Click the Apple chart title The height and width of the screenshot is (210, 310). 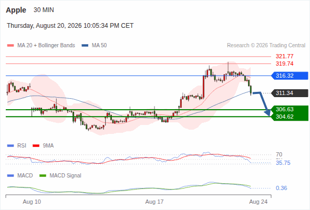point(16,10)
